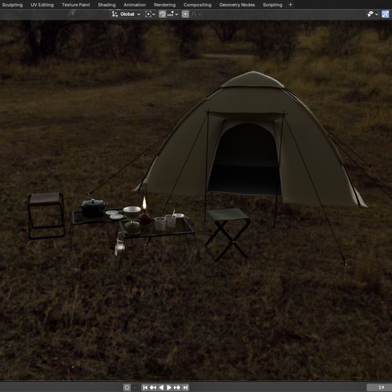The width and height of the screenshot is (392, 392).
Task: Select the Rendering workspace tab
Action: [165, 5]
